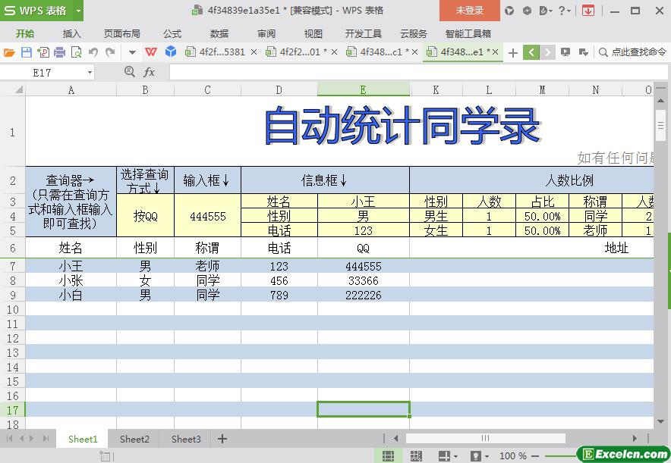Click the open folder icon in toolbar
This screenshot has height=463, width=671.
9,52
